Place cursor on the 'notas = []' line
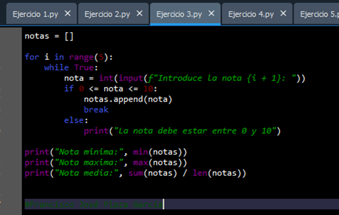Viewport: 339px width, 215px height. (49, 36)
